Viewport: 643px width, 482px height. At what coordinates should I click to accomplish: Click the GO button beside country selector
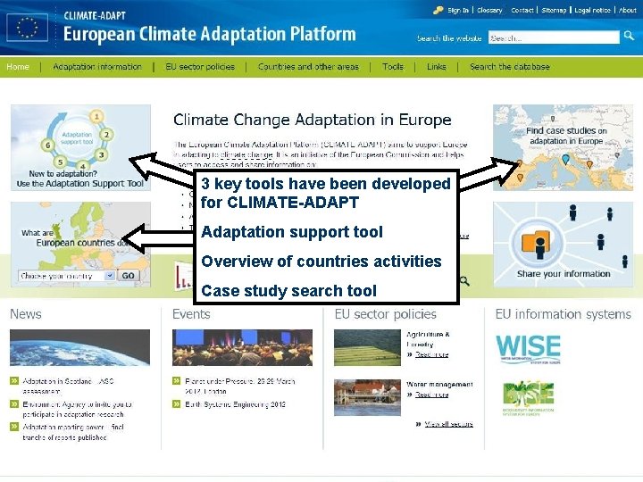pos(128,276)
